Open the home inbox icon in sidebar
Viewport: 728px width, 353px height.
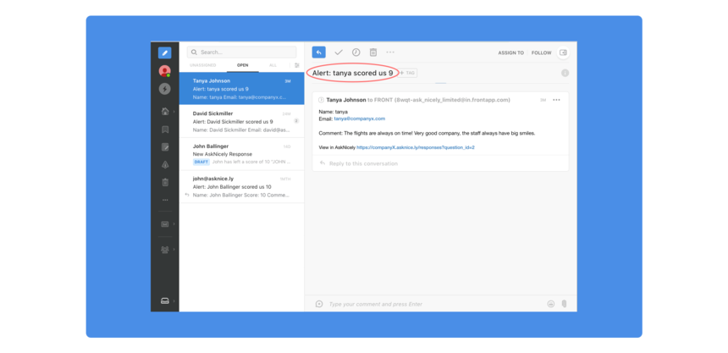(165, 112)
